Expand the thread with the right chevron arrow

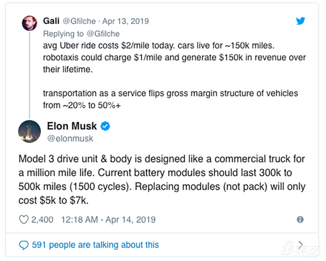point(300,245)
